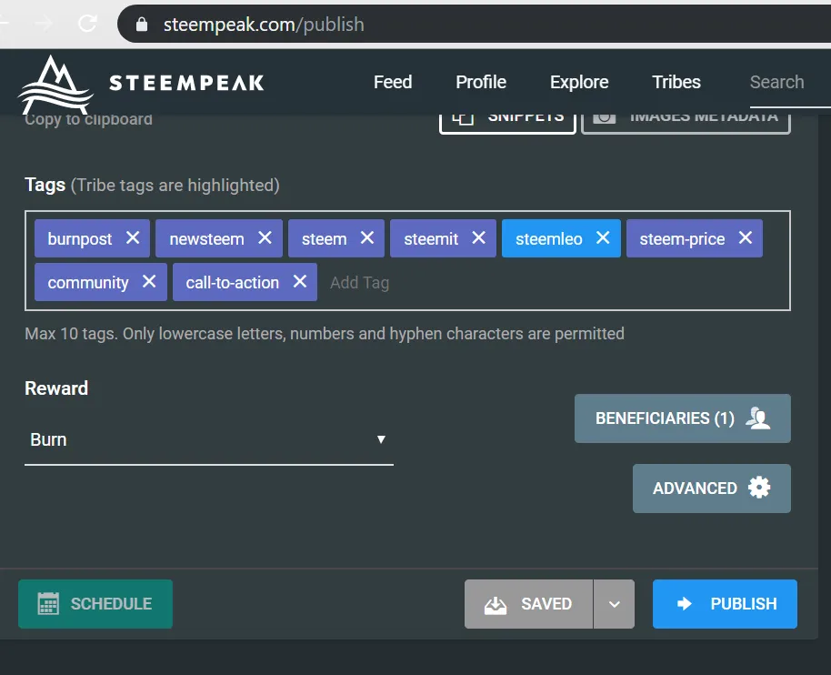Remove the burnpost tag
This screenshot has height=675, width=831.
coord(133,238)
